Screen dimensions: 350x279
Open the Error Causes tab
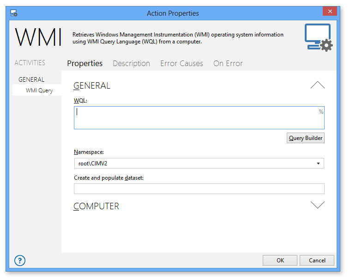(x=181, y=63)
